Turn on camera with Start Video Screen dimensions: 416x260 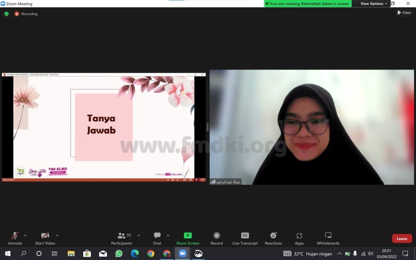(x=45, y=238)
